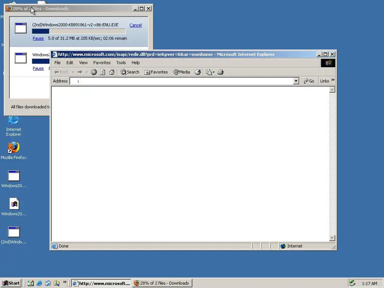The image size is (384, 288).
Task: Click the (2nd)Windows2000-KB891861-v2-x86-ENU.EXE file name
Action: 75,25
